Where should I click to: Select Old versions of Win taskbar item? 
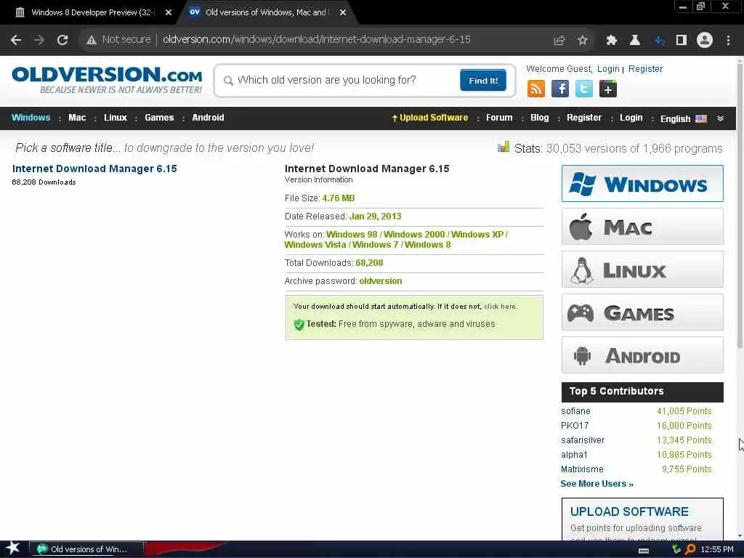pos(86,549)
